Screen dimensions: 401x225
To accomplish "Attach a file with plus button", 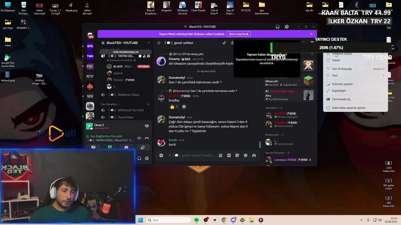I will click(161, 155).
